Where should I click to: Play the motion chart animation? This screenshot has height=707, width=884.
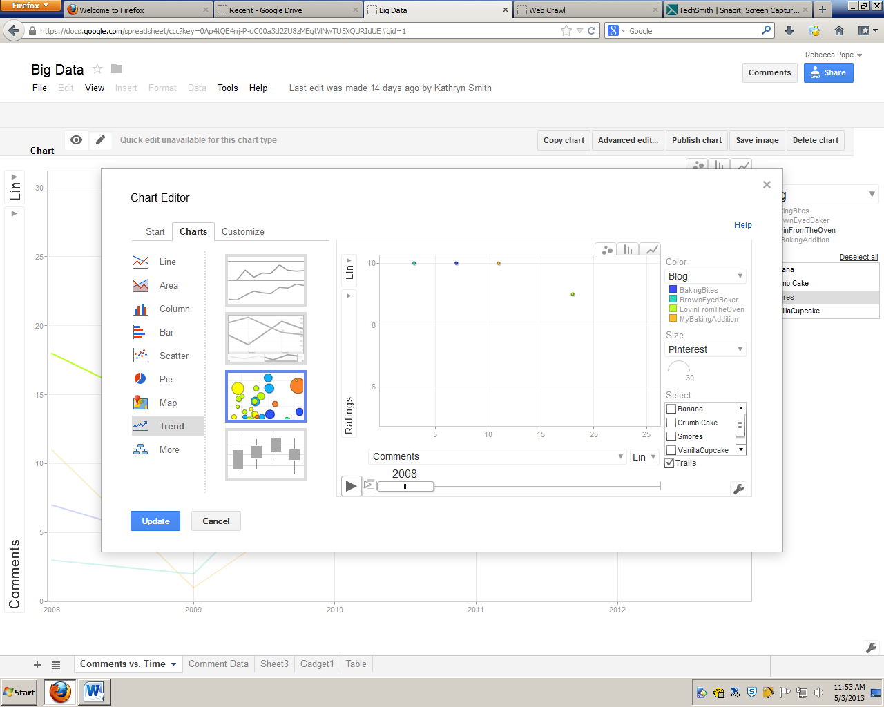[351, 486]
